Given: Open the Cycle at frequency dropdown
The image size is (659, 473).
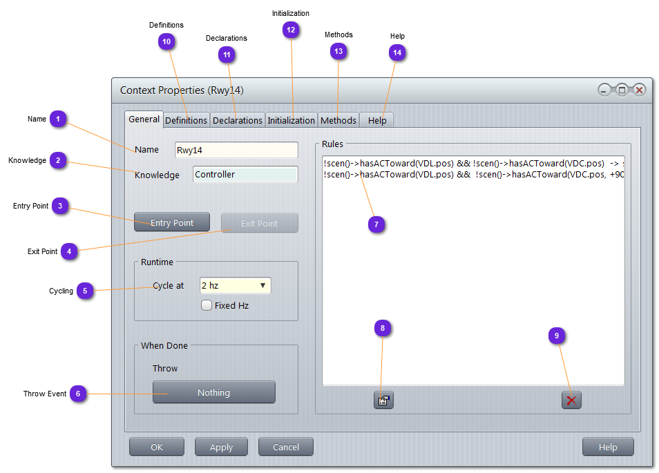Looking at the screenshot, I should (235, 285).
